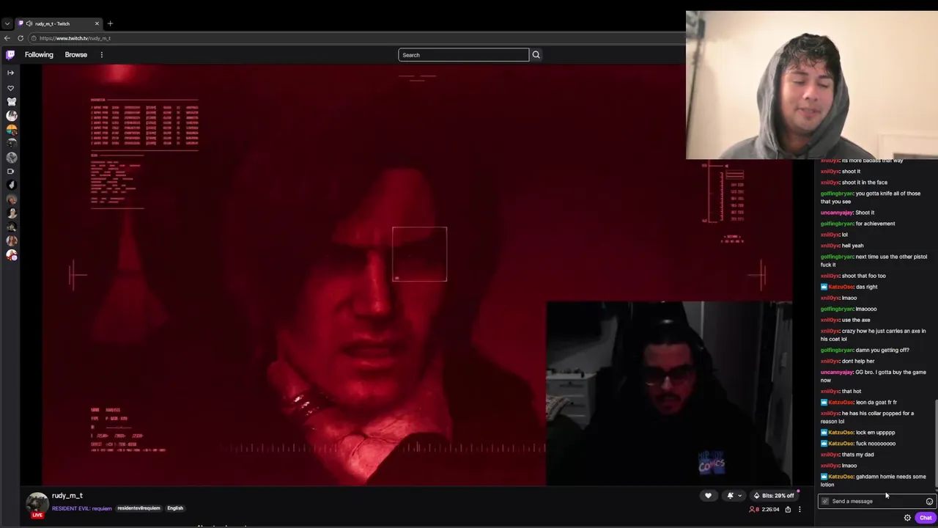Click the Twitch logo home icon
The width and height of the screenshot is (938, 528).
click(x=10, y=55)
